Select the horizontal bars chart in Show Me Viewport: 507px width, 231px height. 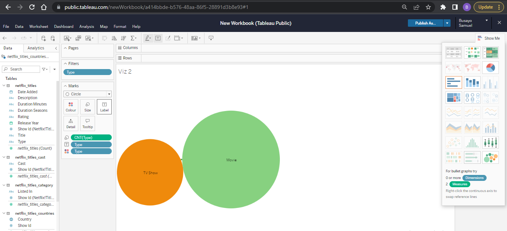454,82
